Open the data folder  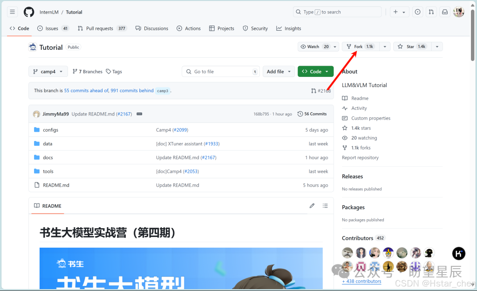point(48,143)
